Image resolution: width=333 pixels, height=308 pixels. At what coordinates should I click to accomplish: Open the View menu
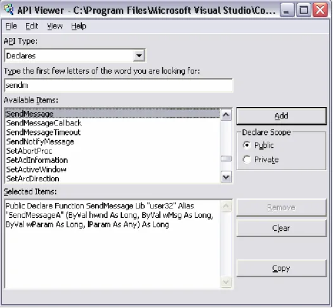pyautogui.click(x=55, y=26)
